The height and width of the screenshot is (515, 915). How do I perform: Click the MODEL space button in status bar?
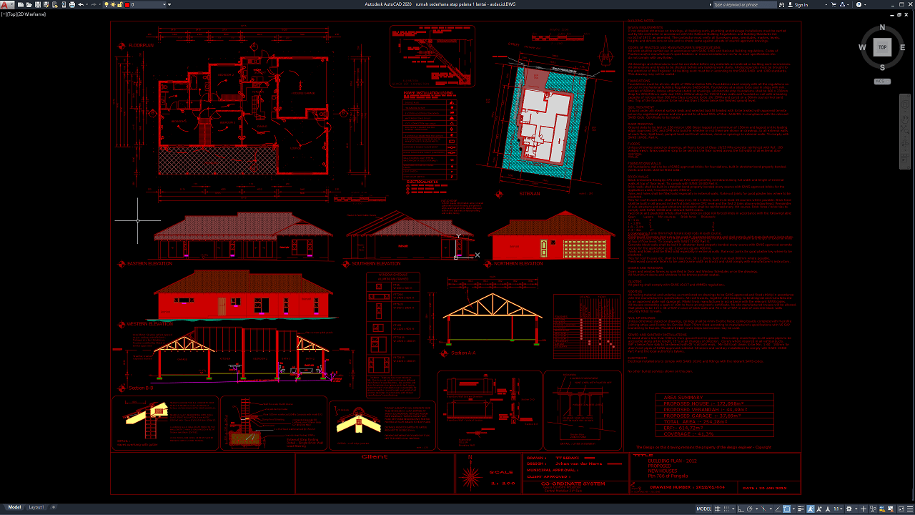[703, 509]
